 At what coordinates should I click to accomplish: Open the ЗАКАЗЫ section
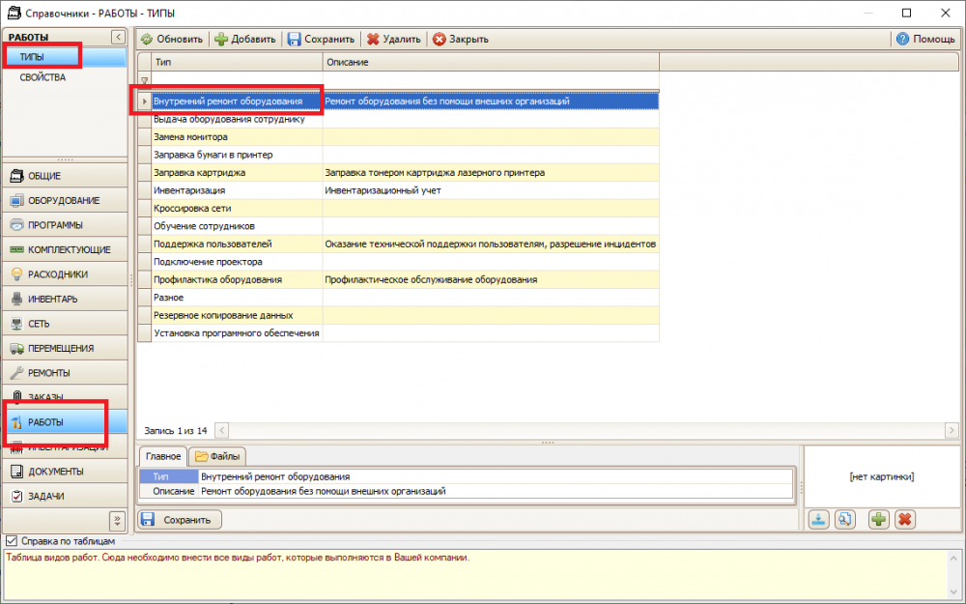tap(66, 397)
